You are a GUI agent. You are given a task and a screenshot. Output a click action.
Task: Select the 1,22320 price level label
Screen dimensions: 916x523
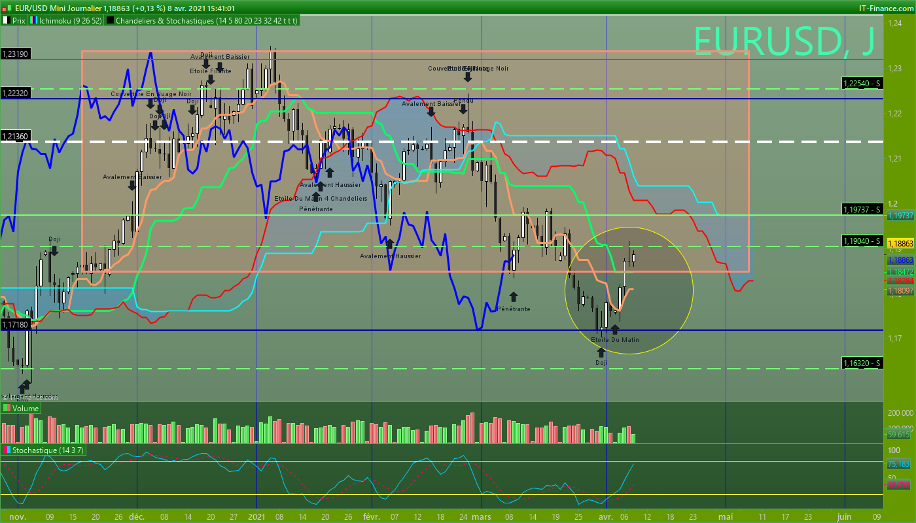16,93
